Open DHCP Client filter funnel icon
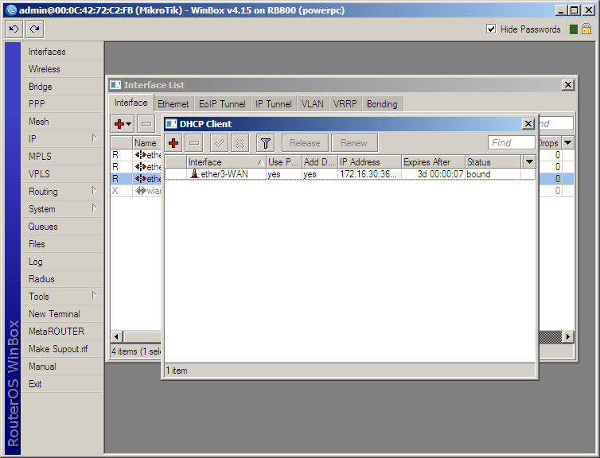 [265, 143]
